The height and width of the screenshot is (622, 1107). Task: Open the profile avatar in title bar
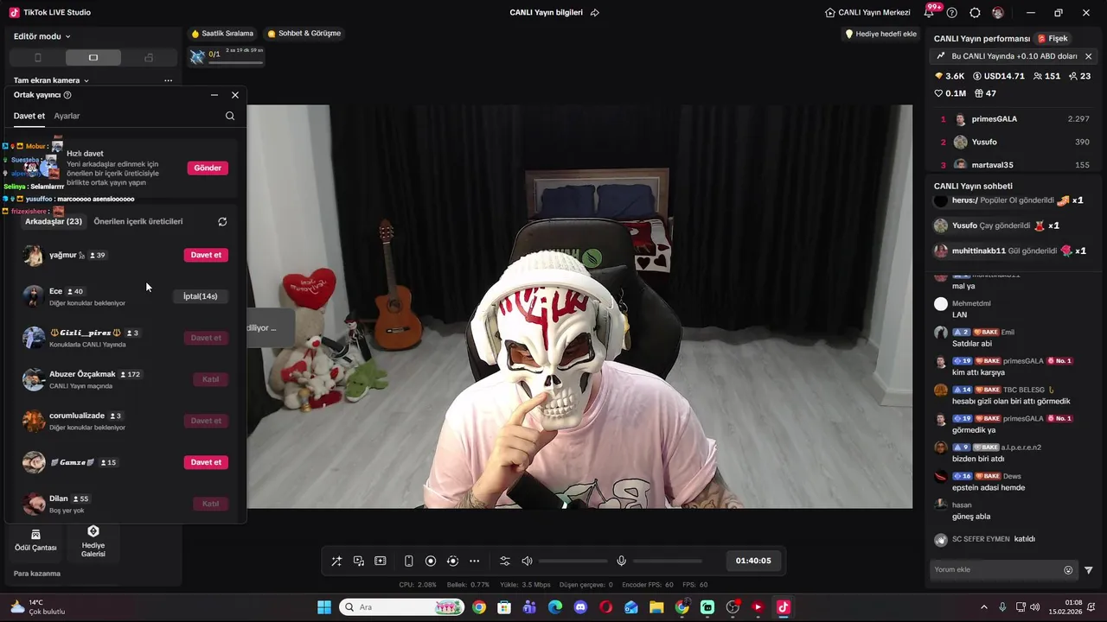coord(998,13)
